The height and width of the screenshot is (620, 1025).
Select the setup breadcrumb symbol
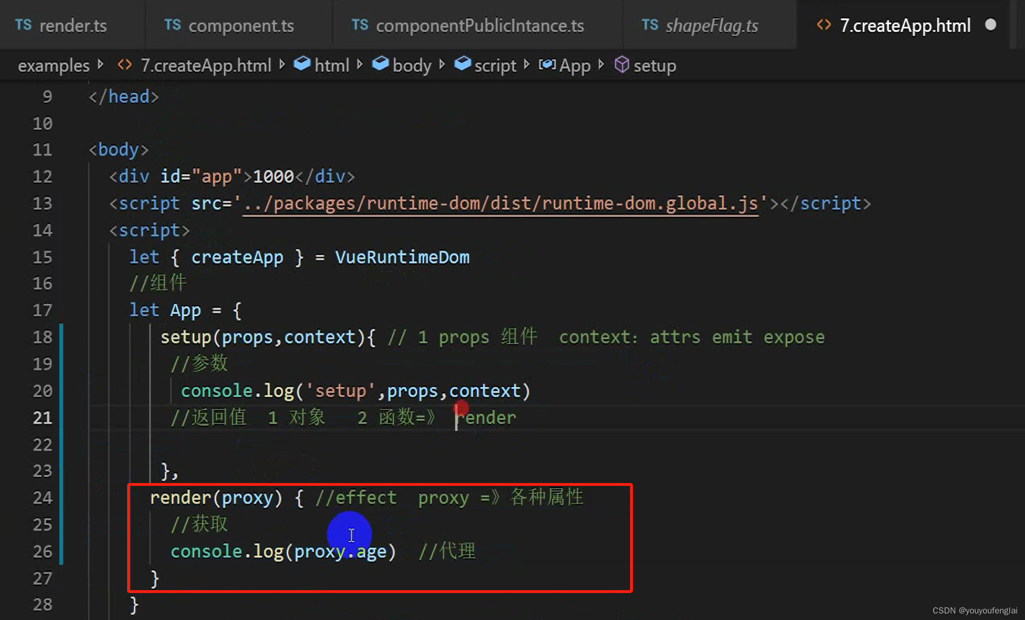(x=654, y=66)
